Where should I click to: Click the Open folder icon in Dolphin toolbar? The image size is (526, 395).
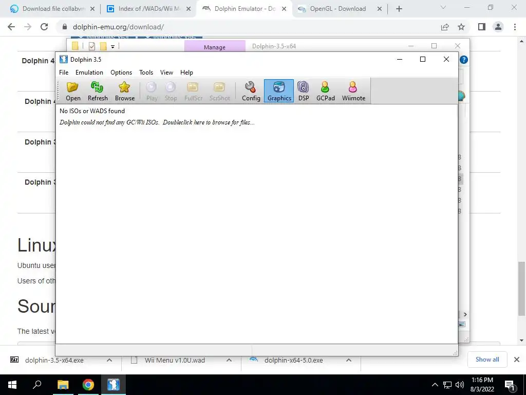(x=73, y=91)
